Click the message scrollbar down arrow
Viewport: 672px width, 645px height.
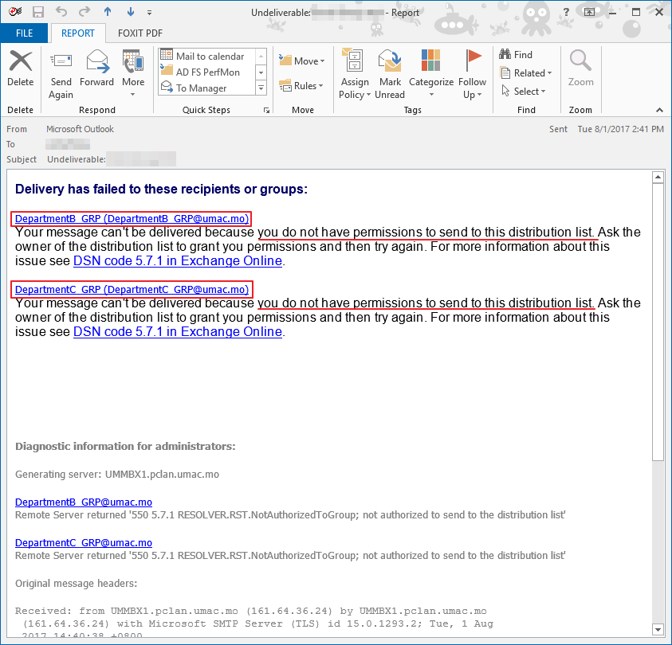point(658,629)
